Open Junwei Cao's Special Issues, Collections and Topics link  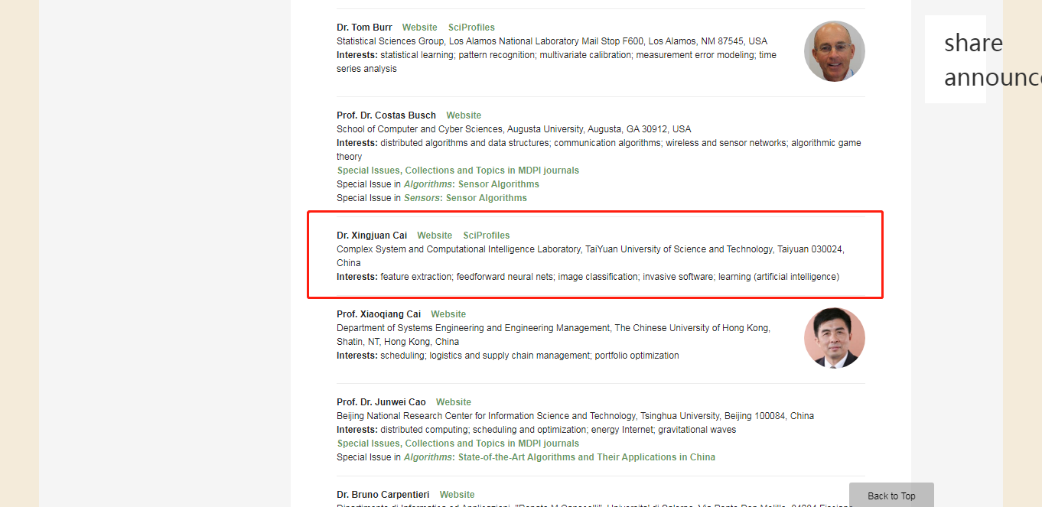(x=458, y=444)
